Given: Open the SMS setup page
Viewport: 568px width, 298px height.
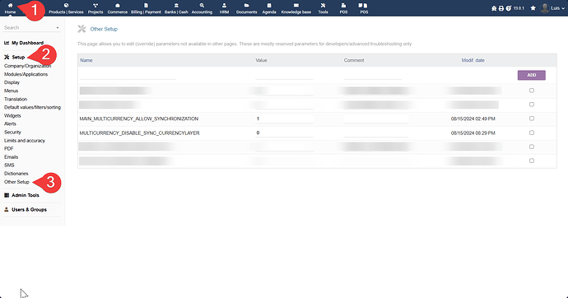Looking at the screenshot, I should click(x=9, y=165).
